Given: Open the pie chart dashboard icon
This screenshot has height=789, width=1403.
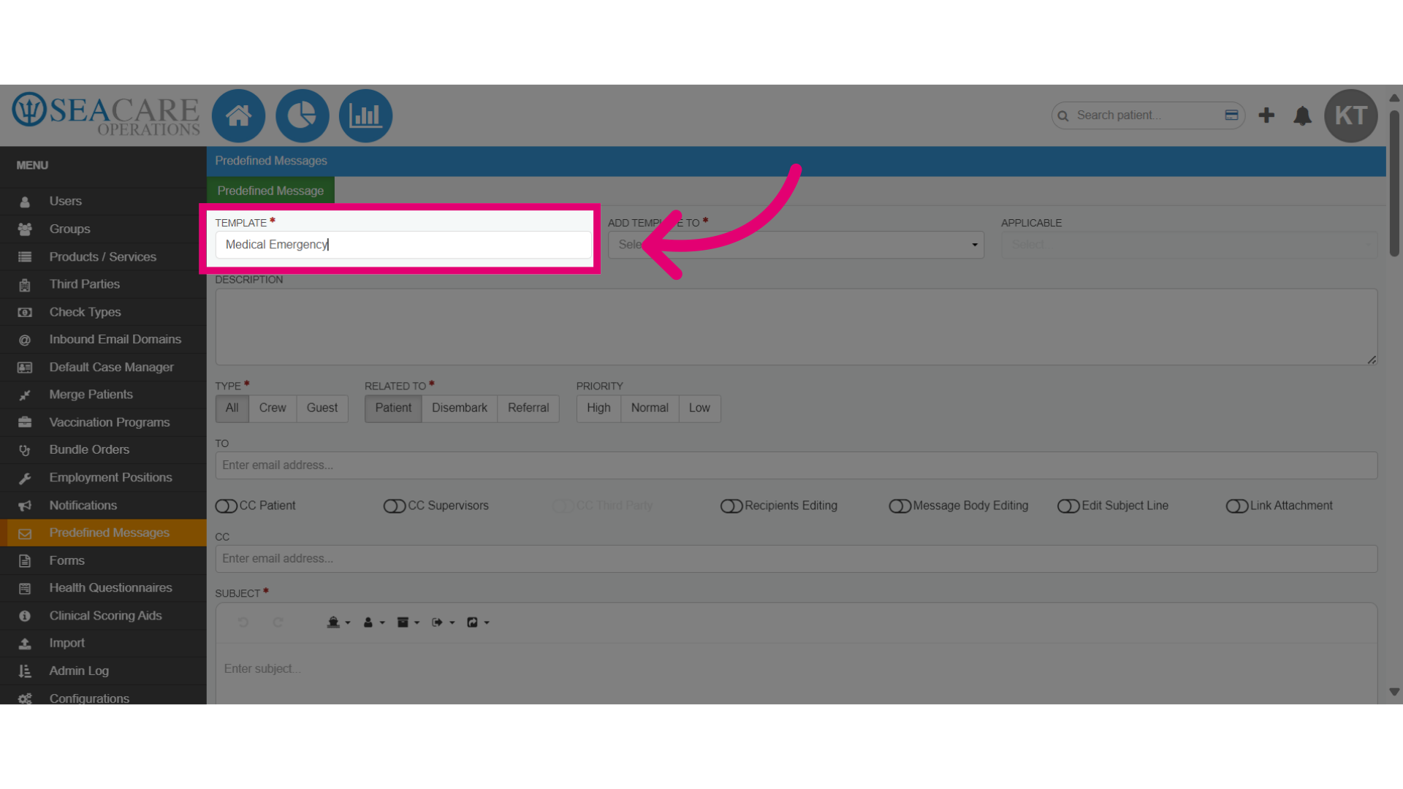Looking at the screenshot, I should (302, 115).
